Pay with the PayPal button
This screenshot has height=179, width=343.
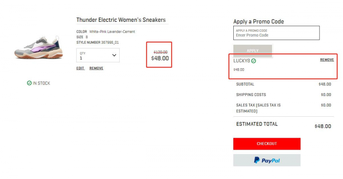(267, 160)
